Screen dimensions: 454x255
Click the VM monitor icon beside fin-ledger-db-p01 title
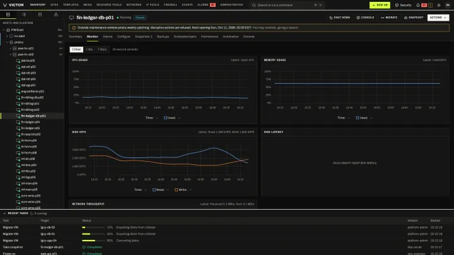coord(71,18)
